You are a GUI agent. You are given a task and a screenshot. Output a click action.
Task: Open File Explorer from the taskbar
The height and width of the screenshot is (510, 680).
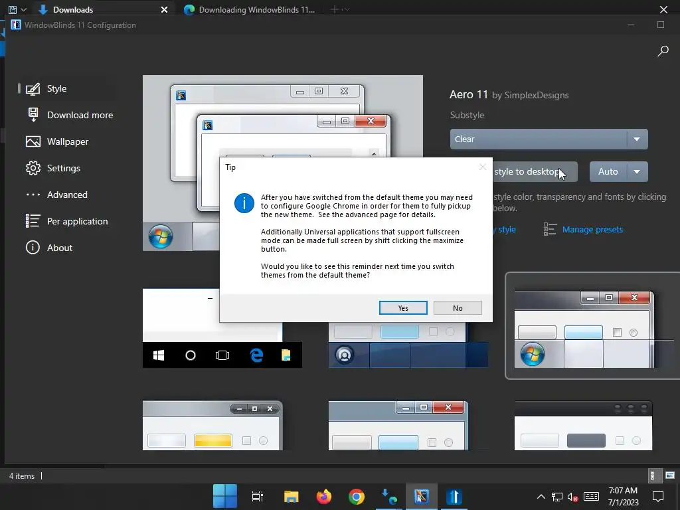[x=291, y=496]
